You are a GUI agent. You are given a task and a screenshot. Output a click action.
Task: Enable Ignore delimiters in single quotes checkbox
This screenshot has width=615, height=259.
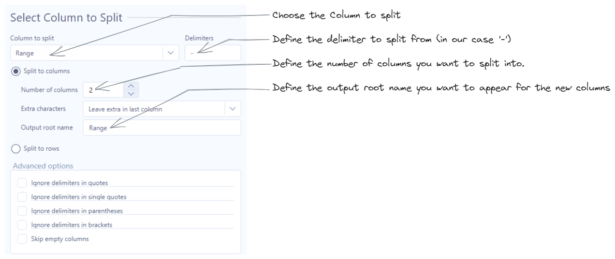point(22,197)
